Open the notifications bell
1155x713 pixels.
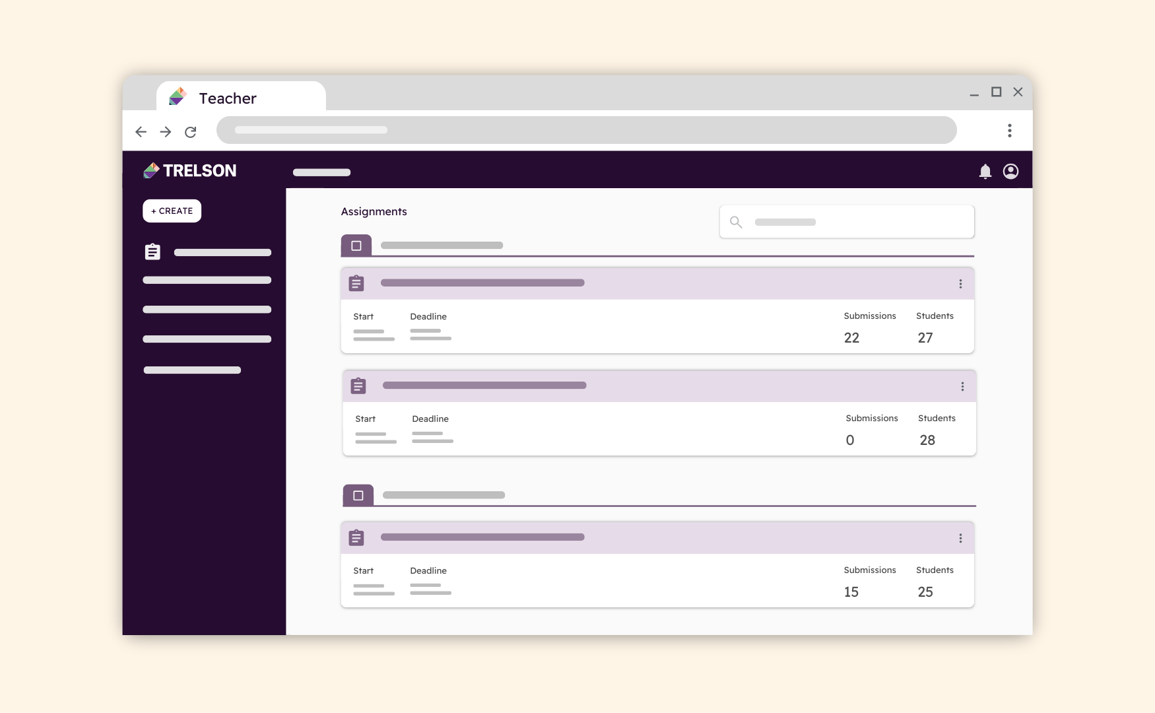[x=985, y=172]
